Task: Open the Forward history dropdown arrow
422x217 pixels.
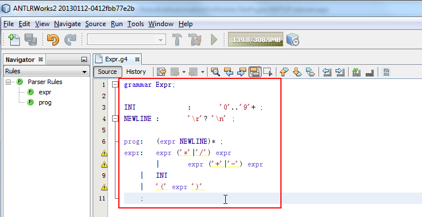Action: [202, 72]
